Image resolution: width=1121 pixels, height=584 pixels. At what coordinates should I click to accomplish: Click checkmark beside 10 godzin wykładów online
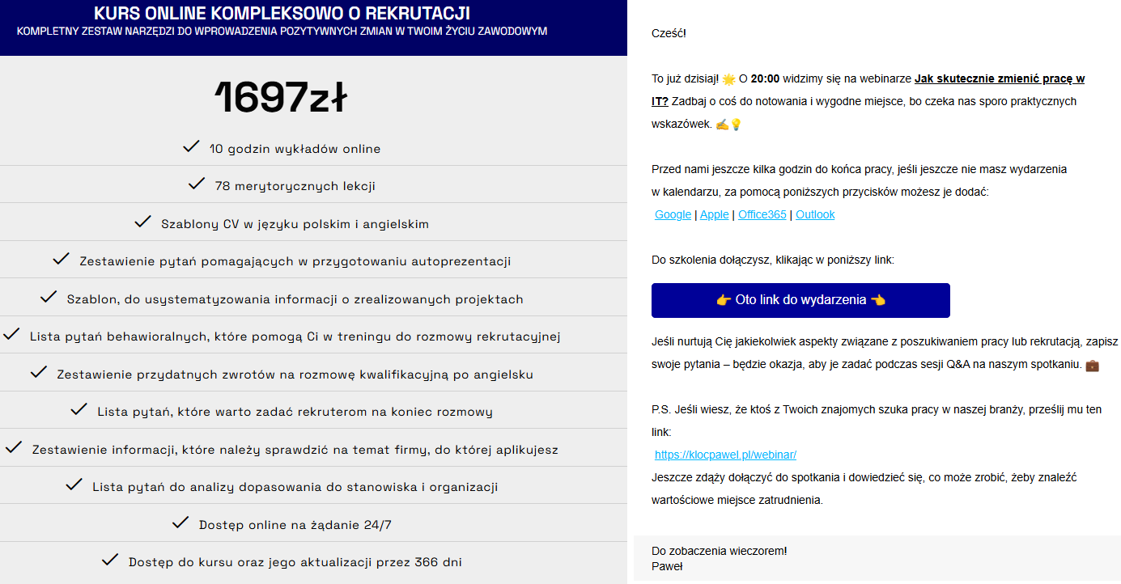pyautogui.click(x=191, y=146)
